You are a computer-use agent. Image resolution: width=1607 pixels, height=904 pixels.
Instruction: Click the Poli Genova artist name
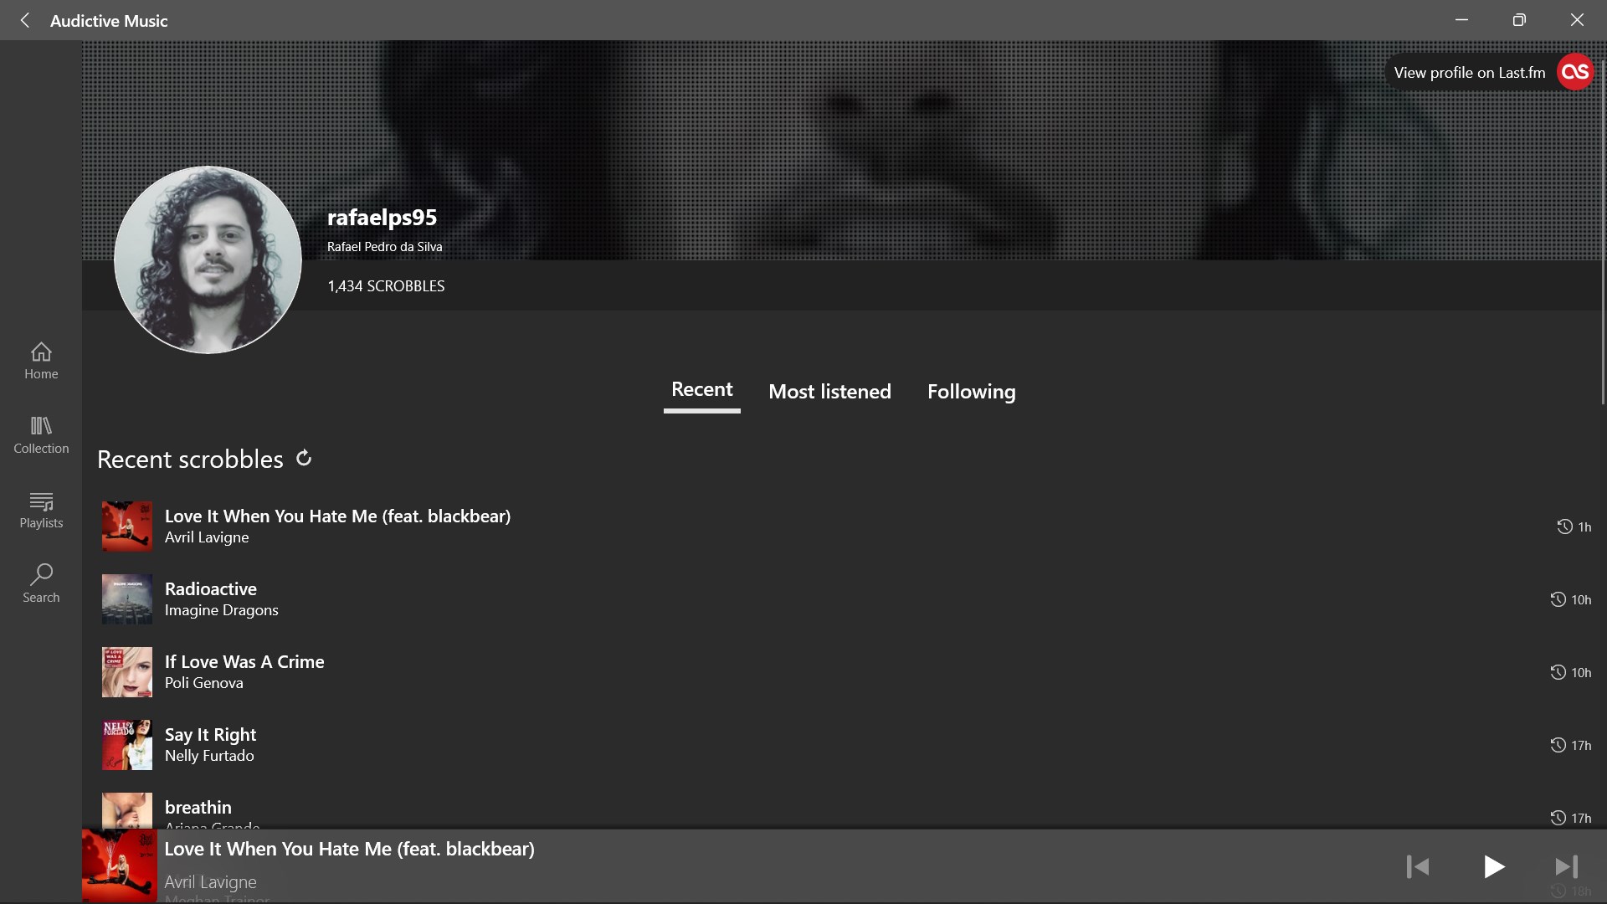pos(204,683)
